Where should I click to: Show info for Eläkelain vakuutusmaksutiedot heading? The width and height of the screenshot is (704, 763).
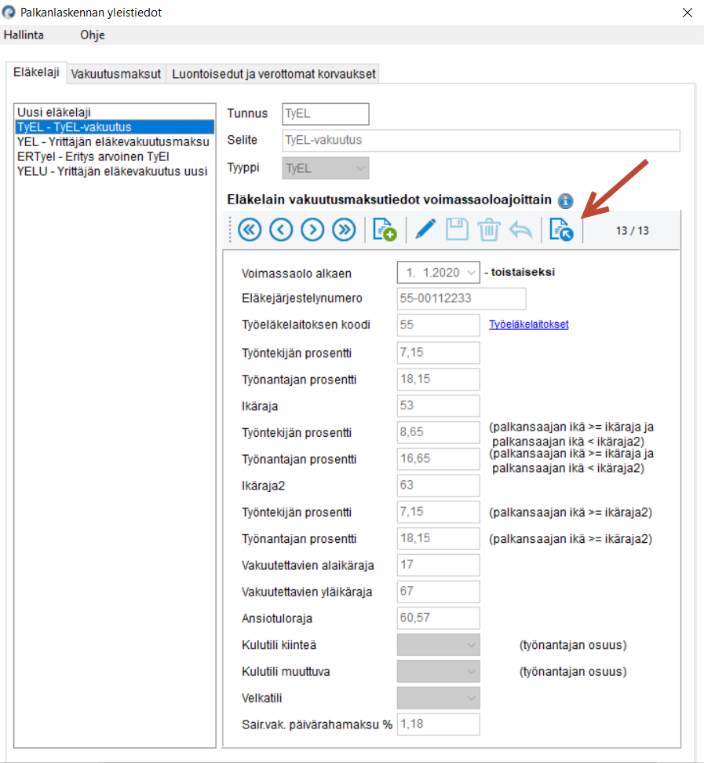click(x=566, y=200)
